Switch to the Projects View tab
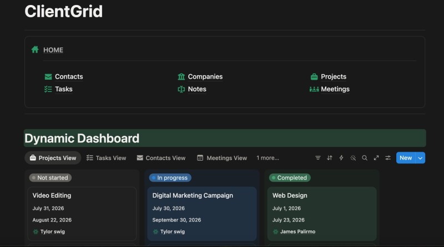This screenshot has width=444, height=247. point(53,158)
